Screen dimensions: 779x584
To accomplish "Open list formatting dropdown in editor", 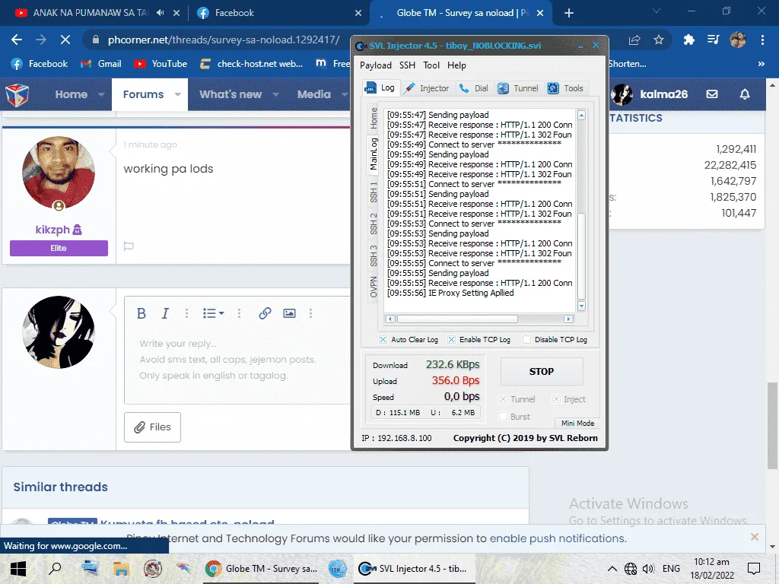I will 214,313.
